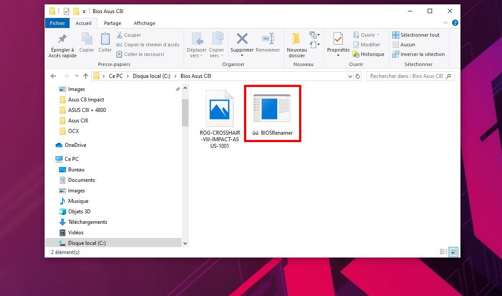This screenshot has height=296, width=502.
Task: Switch to details list view mode
Action: pyautogui.click(x=444, y=252)
